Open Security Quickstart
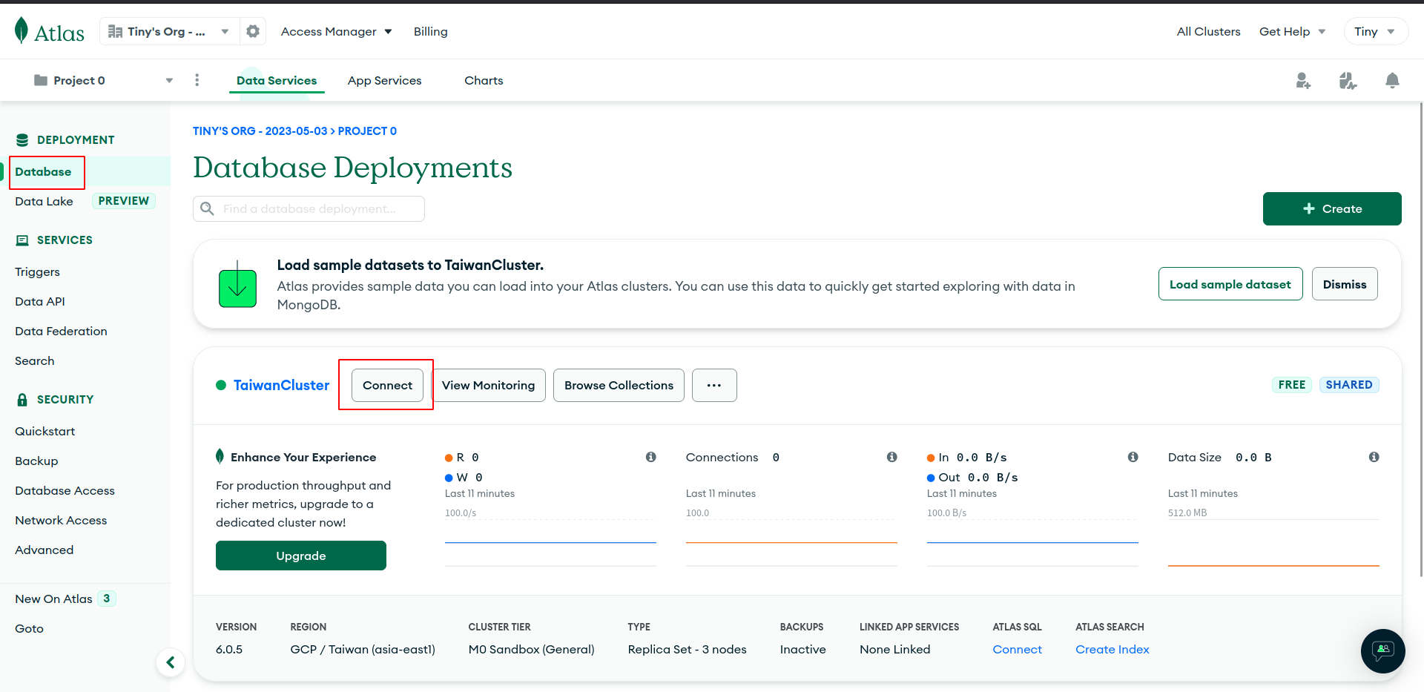1424x692 pixels. (44, 431)
